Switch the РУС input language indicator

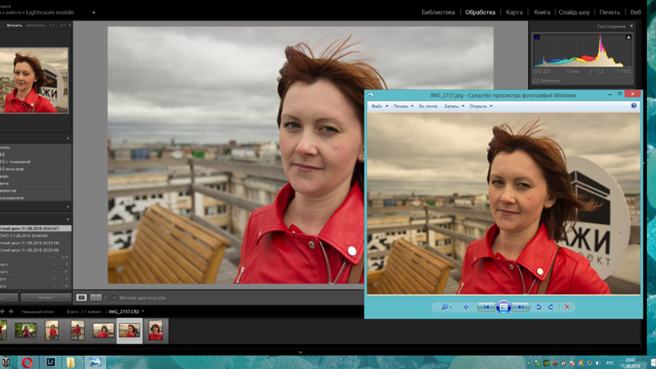tap(610, 362)
